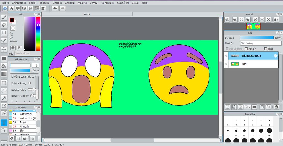Select the Bucket fill tool
The width and height of the screenshot is (283, 146).
click(x=4, y=66)
